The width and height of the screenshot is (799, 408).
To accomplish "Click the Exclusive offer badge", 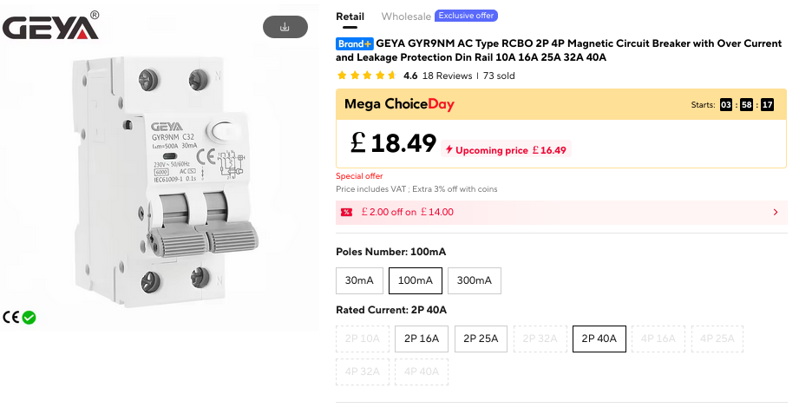I will pos(466,16).
